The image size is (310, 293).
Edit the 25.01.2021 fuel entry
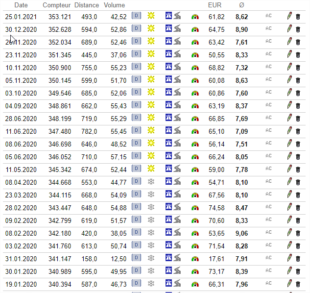click(289, 16)
